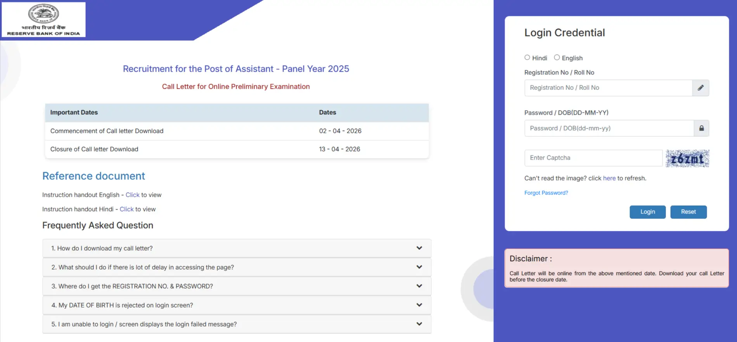Image resolution: width=737 pixels, height=342 pixels.
Task: Click the 'Disclaimer :' heading
Action: coord(531,258)
